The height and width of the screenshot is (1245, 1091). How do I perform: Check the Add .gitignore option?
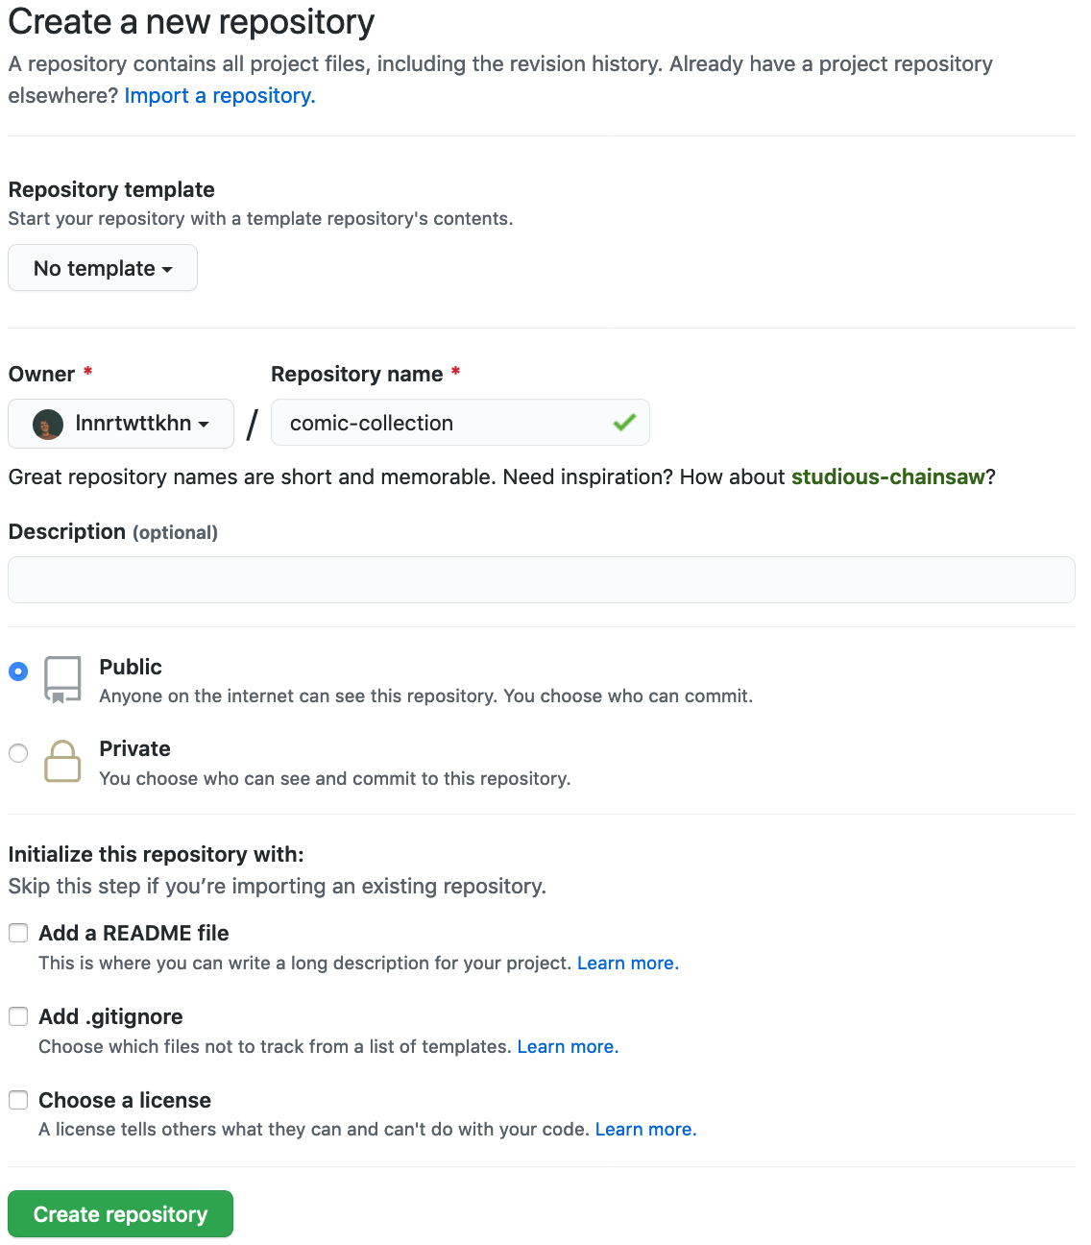tap(18, 1016)
